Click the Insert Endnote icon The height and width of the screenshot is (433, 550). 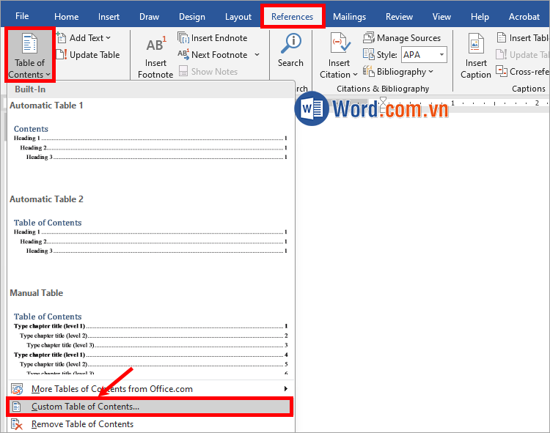tap(183, 37)
